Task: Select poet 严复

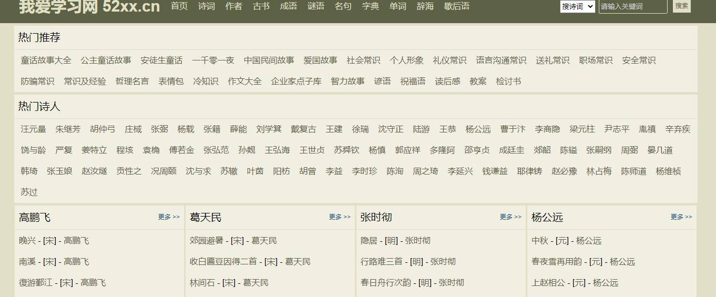Action: (64, 150)
